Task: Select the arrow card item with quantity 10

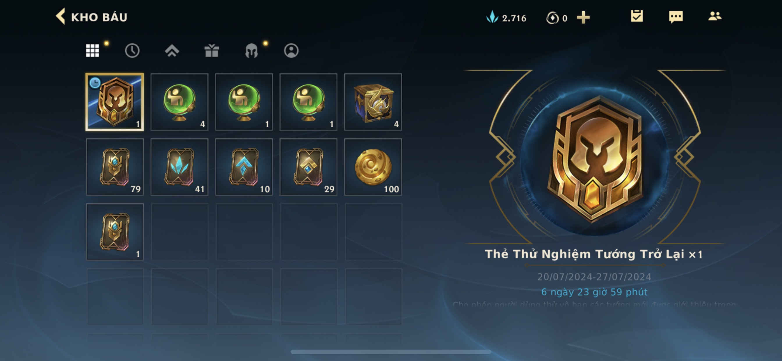Action: 244,167
